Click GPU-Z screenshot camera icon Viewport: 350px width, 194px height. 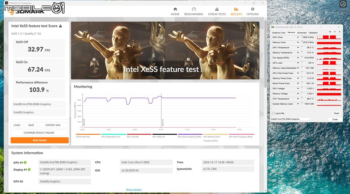coord(330,32)
